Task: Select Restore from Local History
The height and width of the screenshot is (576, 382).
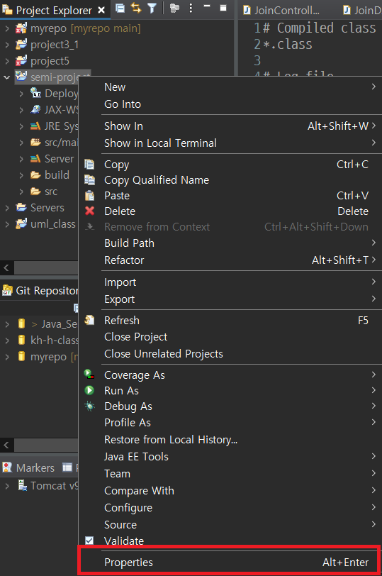Action: point(230,439)
